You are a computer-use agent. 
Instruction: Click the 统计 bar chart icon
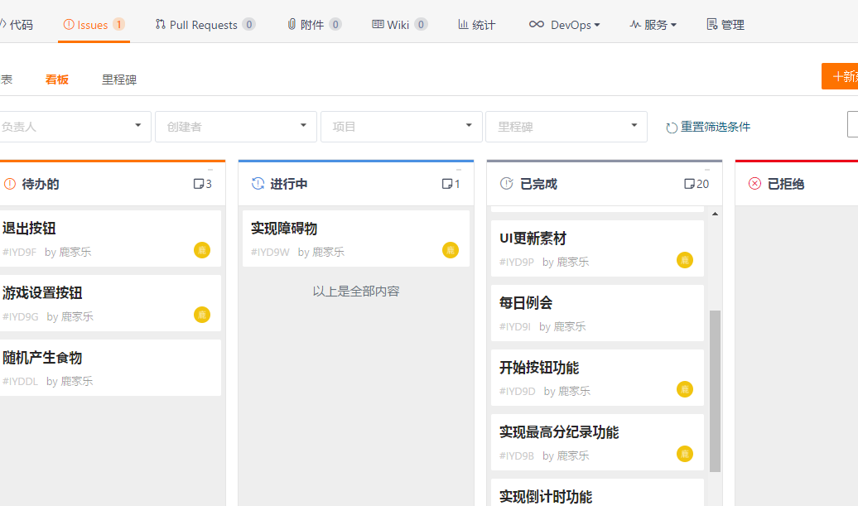point(463,24)
